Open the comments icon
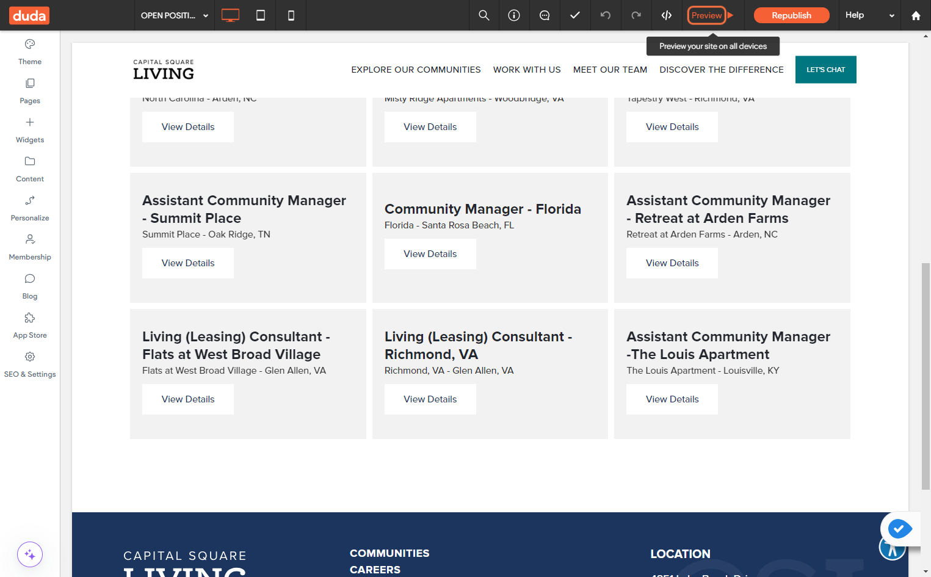 [545, 15]
